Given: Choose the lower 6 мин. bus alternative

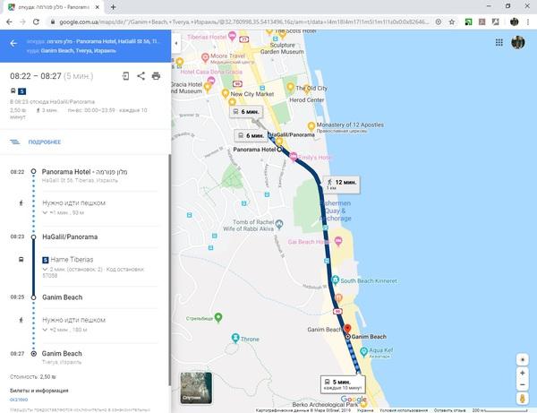Looking at the screenshot, I should [x=251, y=135].
